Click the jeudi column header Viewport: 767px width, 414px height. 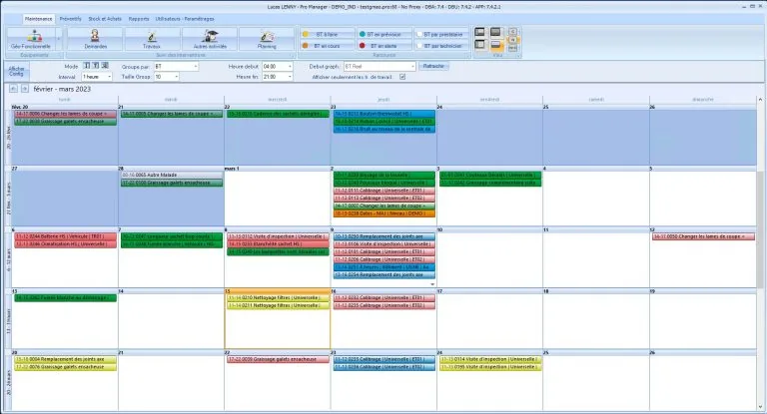click(x=383, y=99)
